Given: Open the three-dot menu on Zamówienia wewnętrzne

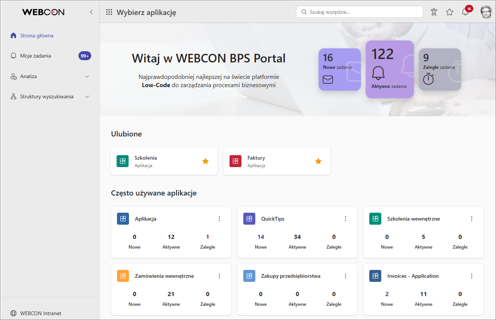Looking at the screenshot, I should 219,276.
